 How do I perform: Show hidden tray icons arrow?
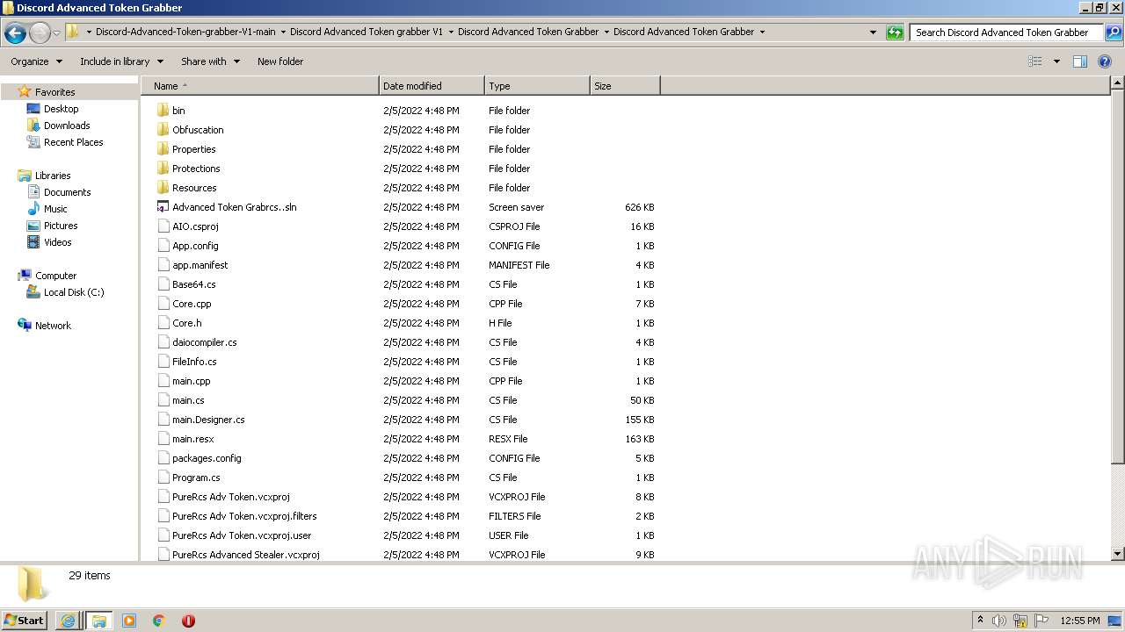pyautogui.click(x=981, y=621)
